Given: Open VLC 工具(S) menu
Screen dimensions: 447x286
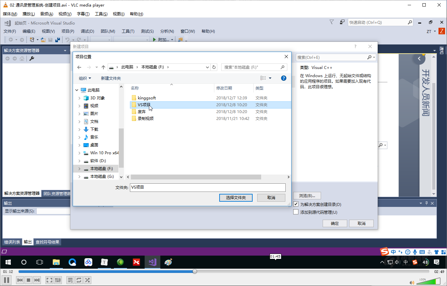Looking at the screenshot, I should coord(101,14).
